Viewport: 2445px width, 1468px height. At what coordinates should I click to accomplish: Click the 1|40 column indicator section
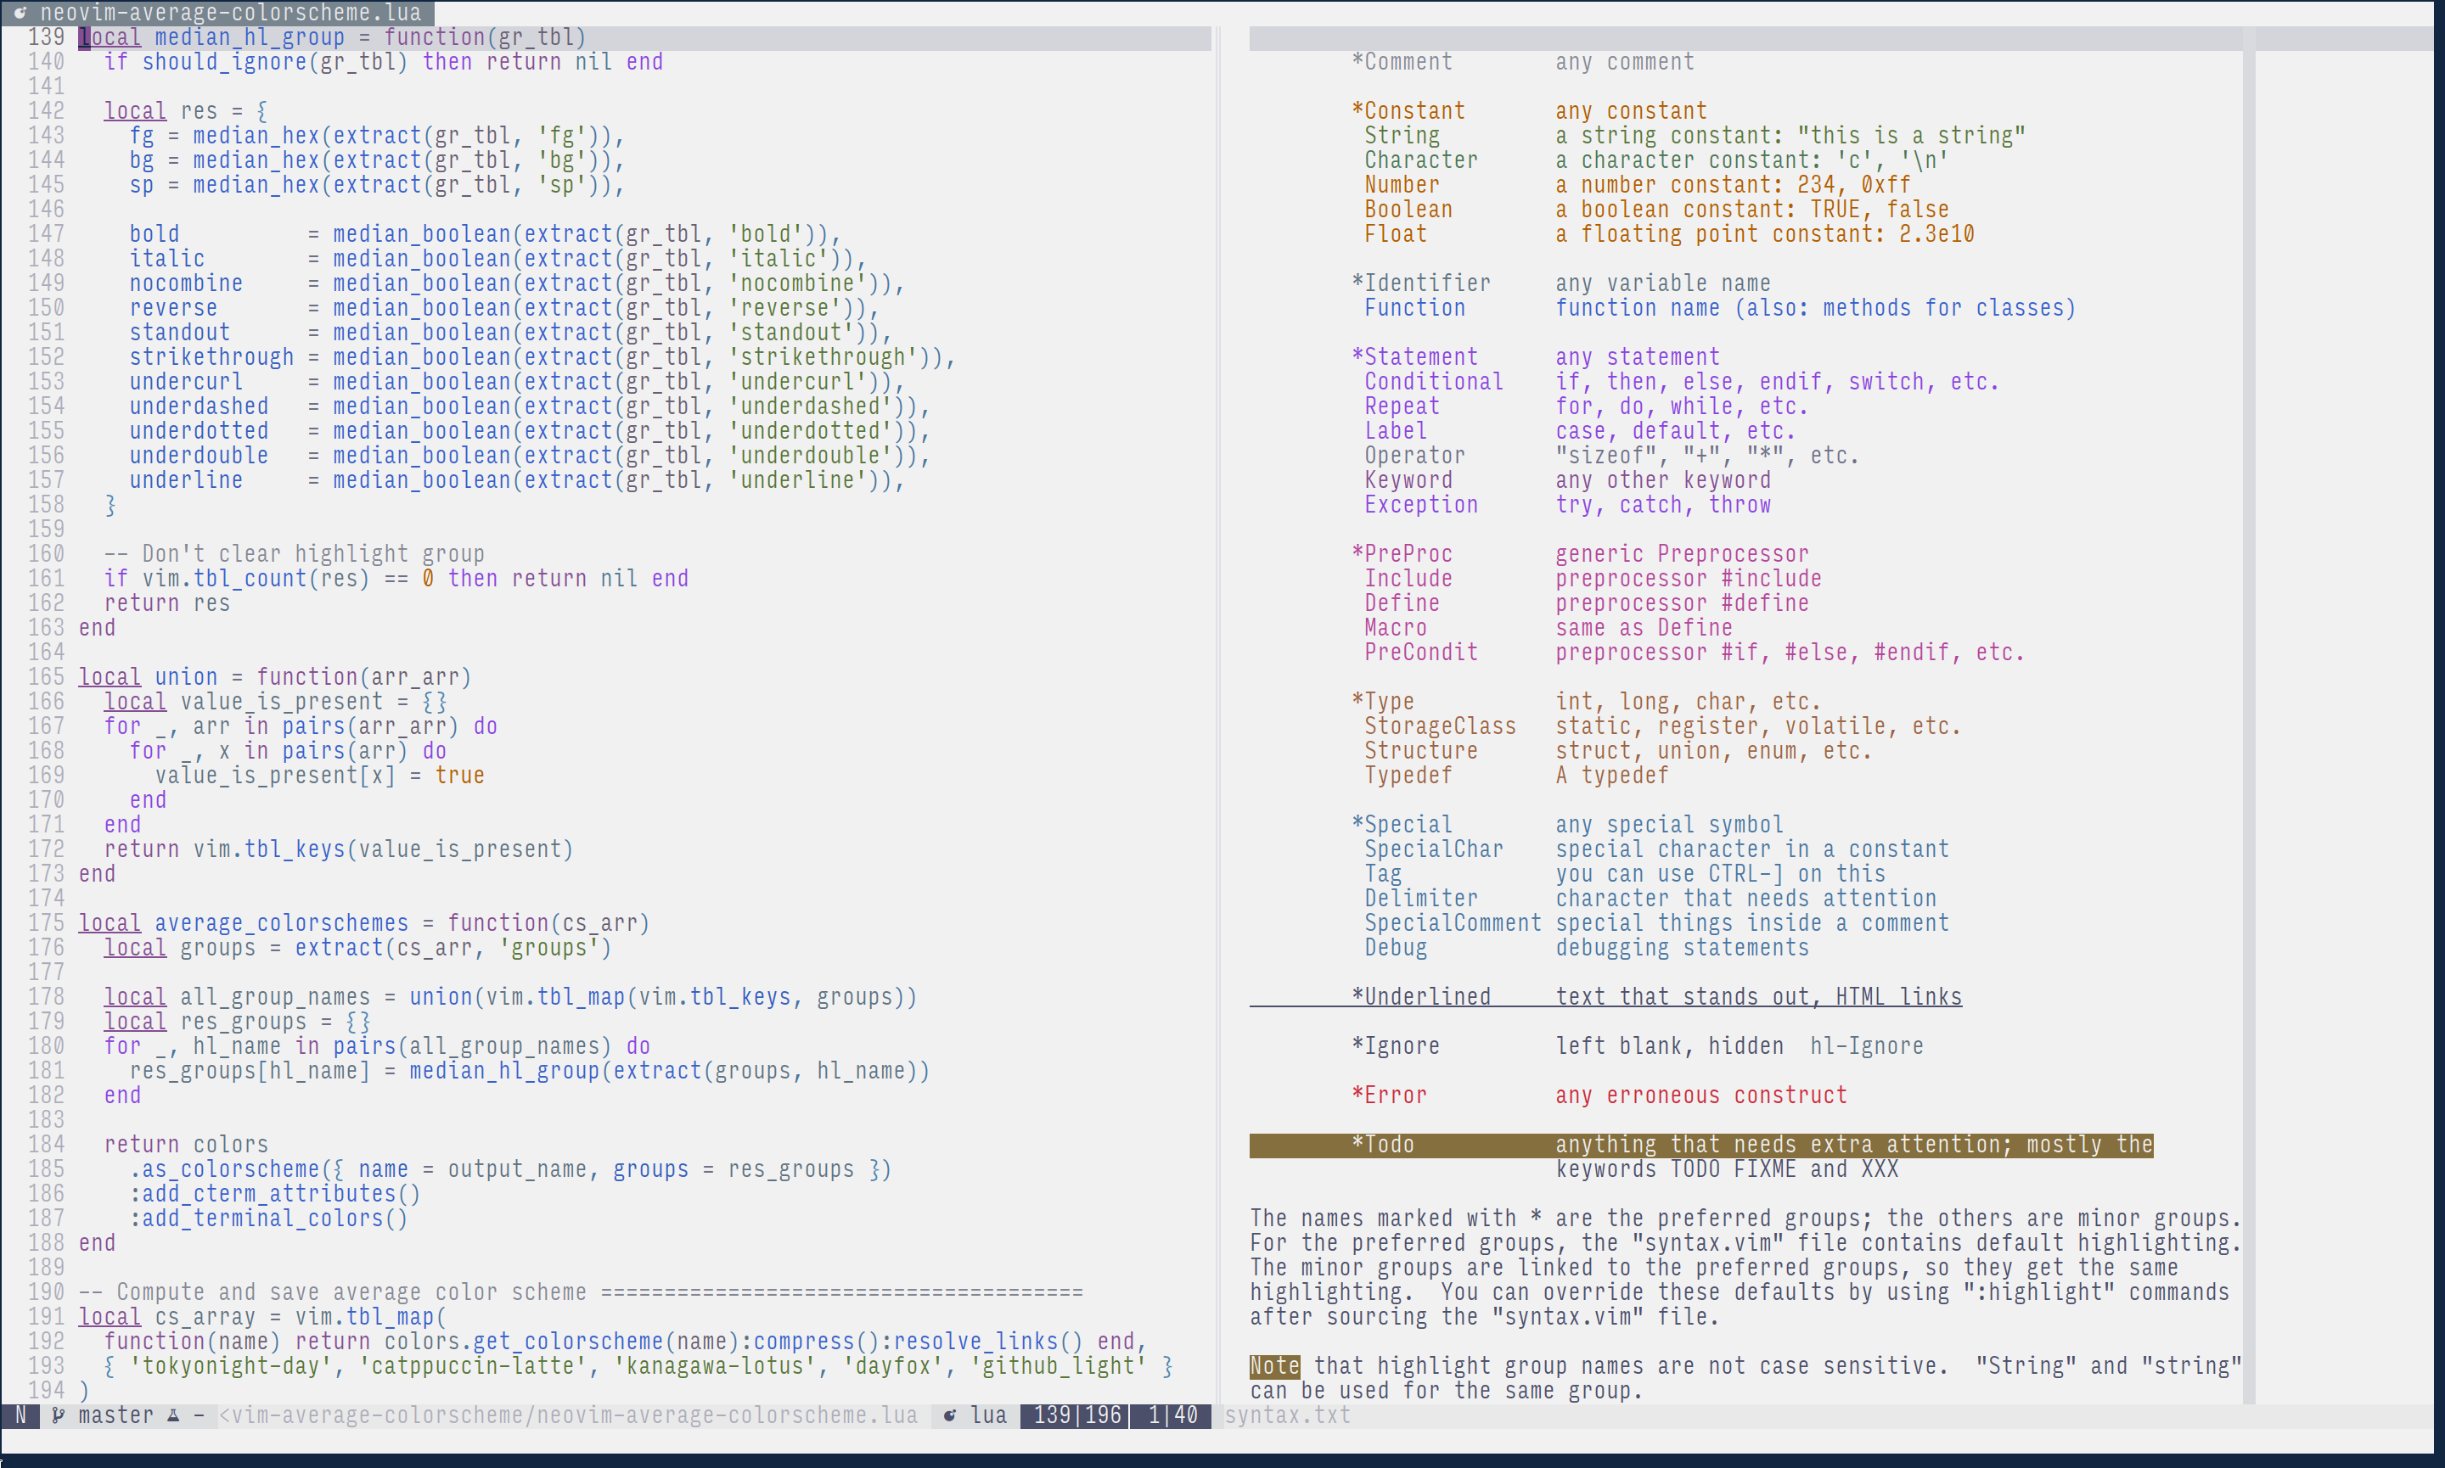1172,1415
